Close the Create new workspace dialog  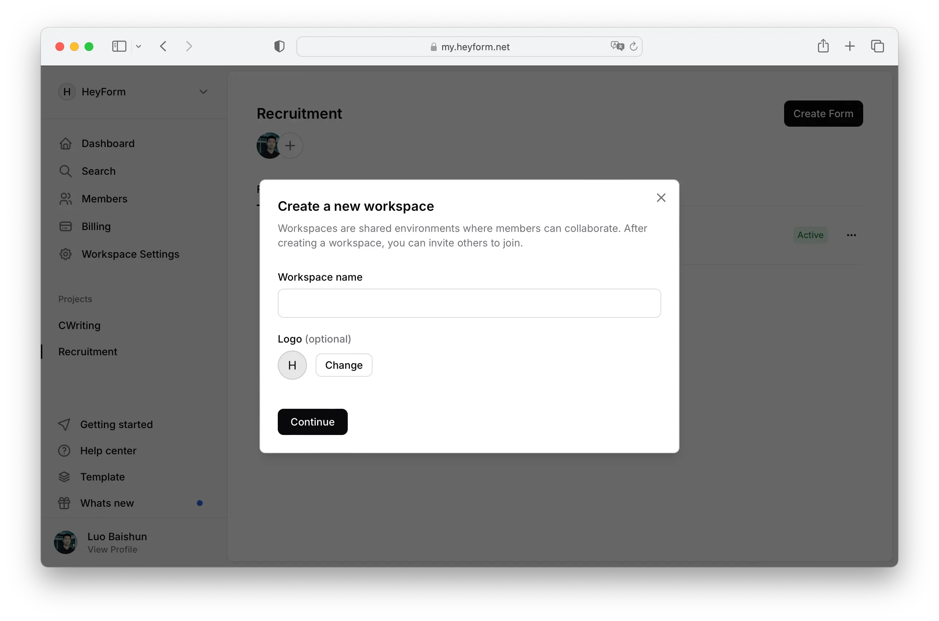[661, 198]
